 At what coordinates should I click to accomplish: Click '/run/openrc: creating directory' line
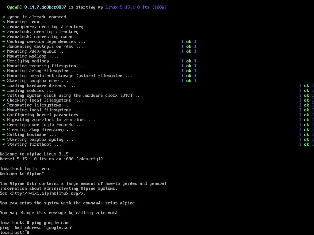(45, 27)
